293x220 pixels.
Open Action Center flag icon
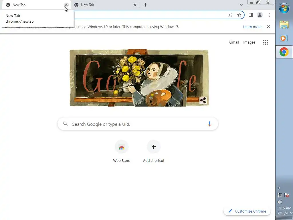click(287, 195)
